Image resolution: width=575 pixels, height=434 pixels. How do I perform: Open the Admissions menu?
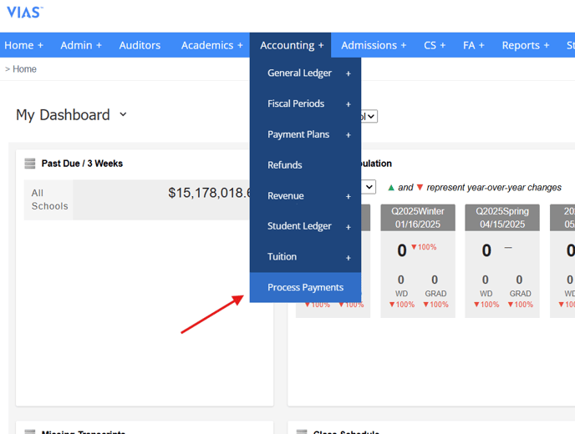pos(373,45)
